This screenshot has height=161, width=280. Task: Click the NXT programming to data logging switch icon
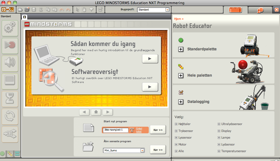(x=8, y=9)
